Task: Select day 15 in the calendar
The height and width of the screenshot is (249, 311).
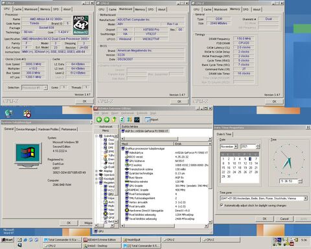Action: (223, 167)
